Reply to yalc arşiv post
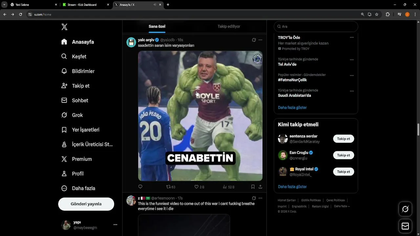The height and width of the screenshot is (236, 420). coord(140,187)
